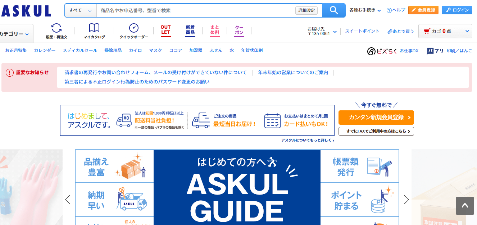477x225 pixels.
Task: Select the クーポン tab
Action: pyautogui.click(x=239, y=30)
